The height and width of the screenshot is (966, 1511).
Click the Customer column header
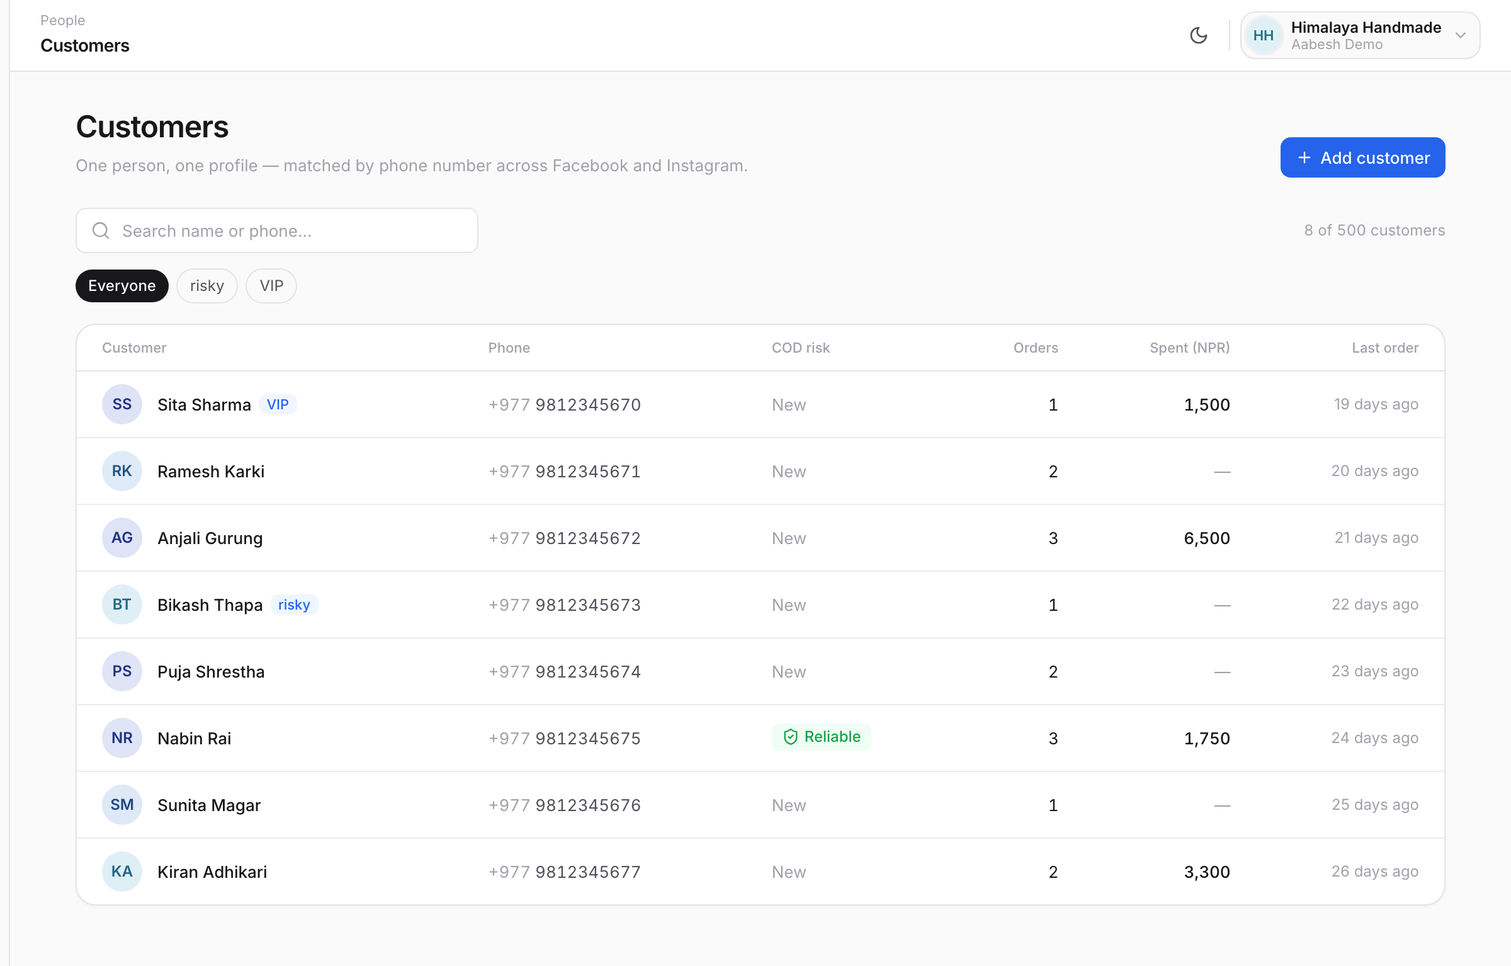pyautogui.click(x=134, y=348)
